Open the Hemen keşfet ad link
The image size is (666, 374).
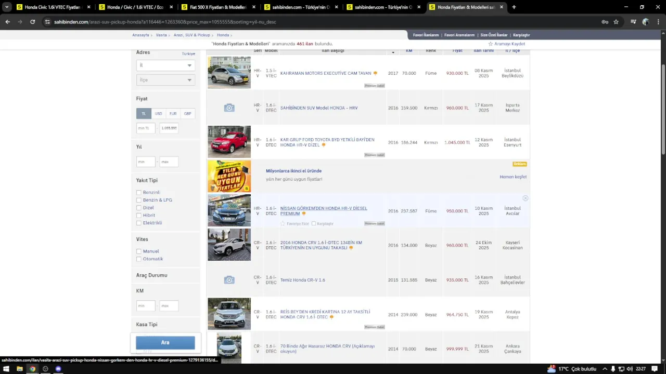[513, 177]
